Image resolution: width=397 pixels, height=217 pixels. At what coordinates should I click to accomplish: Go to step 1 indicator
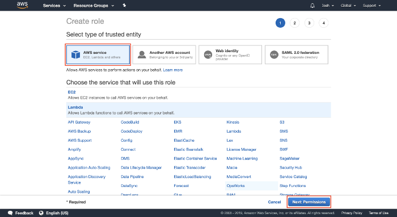(x=280, y=23)
